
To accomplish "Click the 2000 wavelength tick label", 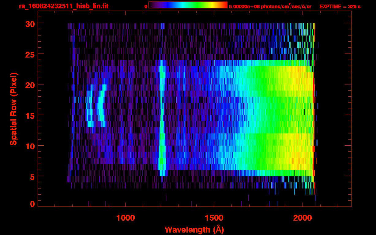I will click(x=303, y=218).
